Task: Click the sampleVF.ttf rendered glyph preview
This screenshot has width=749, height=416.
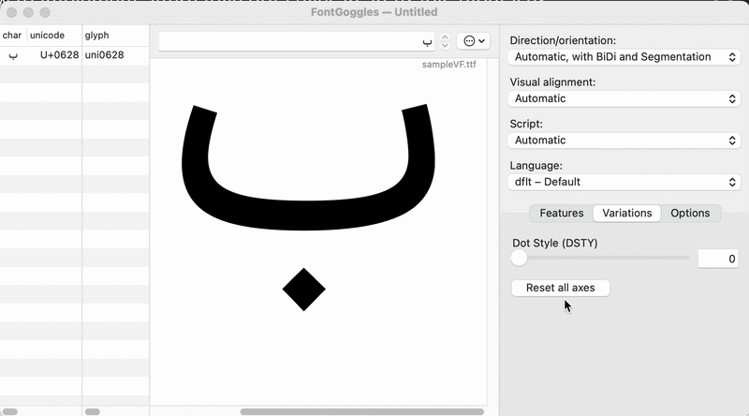Action: (x=308, y=207)
